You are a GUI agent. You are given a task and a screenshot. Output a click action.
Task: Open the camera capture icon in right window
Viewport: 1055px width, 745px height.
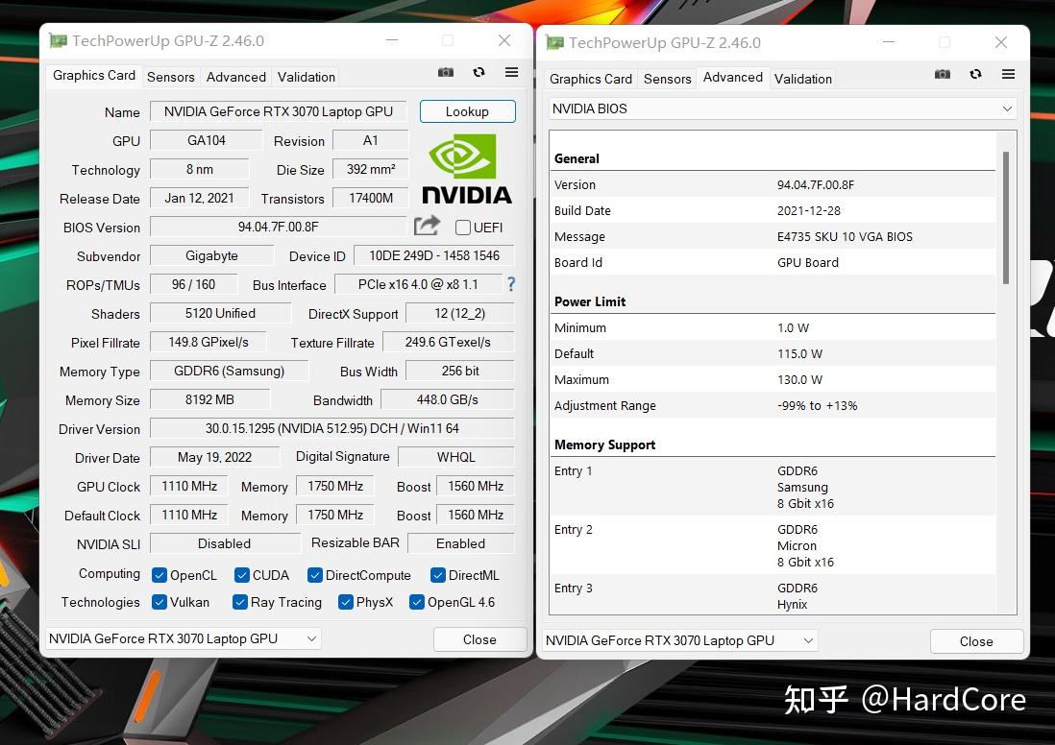click(942, 74)
